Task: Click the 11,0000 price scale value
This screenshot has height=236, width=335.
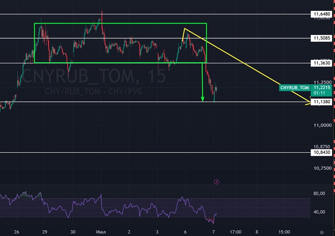Action: pos(323,125)
